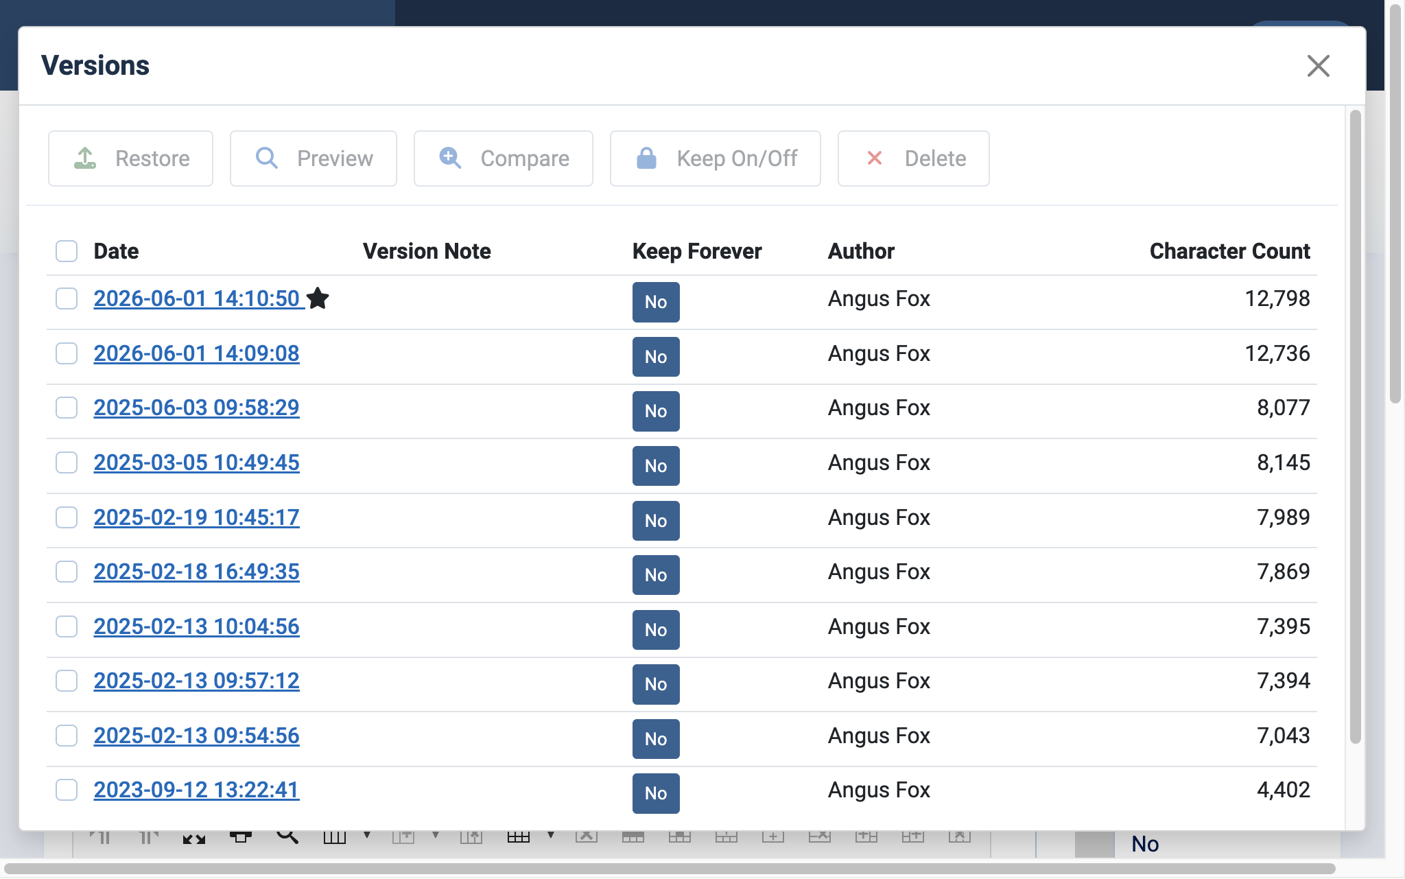This screenshot has height=879, width=1405.
Task: Check the 2025-02-19 10:45:17 row checkbox
Action: coord(67,517)
